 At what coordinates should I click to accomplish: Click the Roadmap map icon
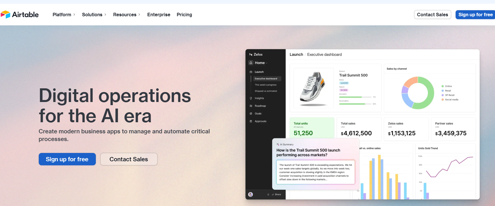pyautogui.click(x=251, y=106)
